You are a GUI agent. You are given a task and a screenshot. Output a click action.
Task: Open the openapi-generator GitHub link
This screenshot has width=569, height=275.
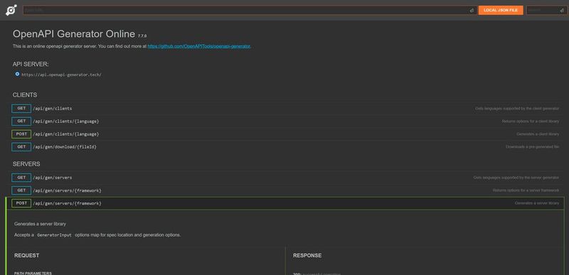pyautogui.click(x=199, y=46)
